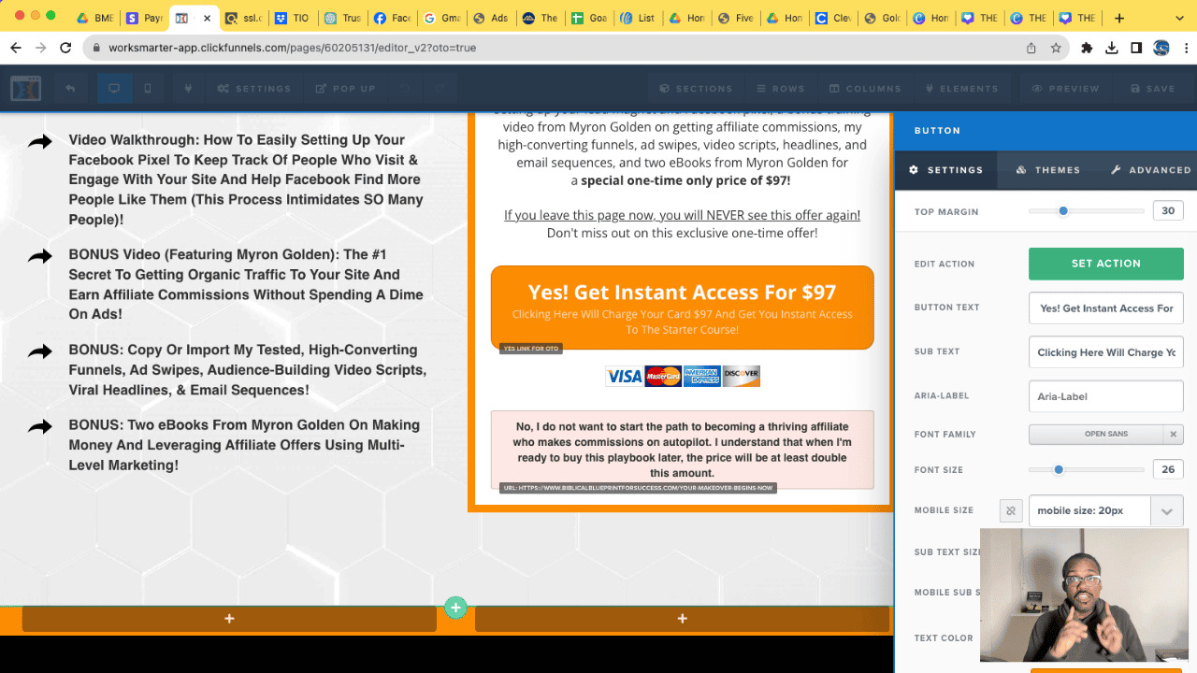The image size is (1197, 673).
Task: Save the page with Save button
Action: [x=1152, y=89]
